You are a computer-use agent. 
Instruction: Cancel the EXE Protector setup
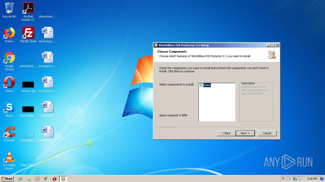coord(267,133)
